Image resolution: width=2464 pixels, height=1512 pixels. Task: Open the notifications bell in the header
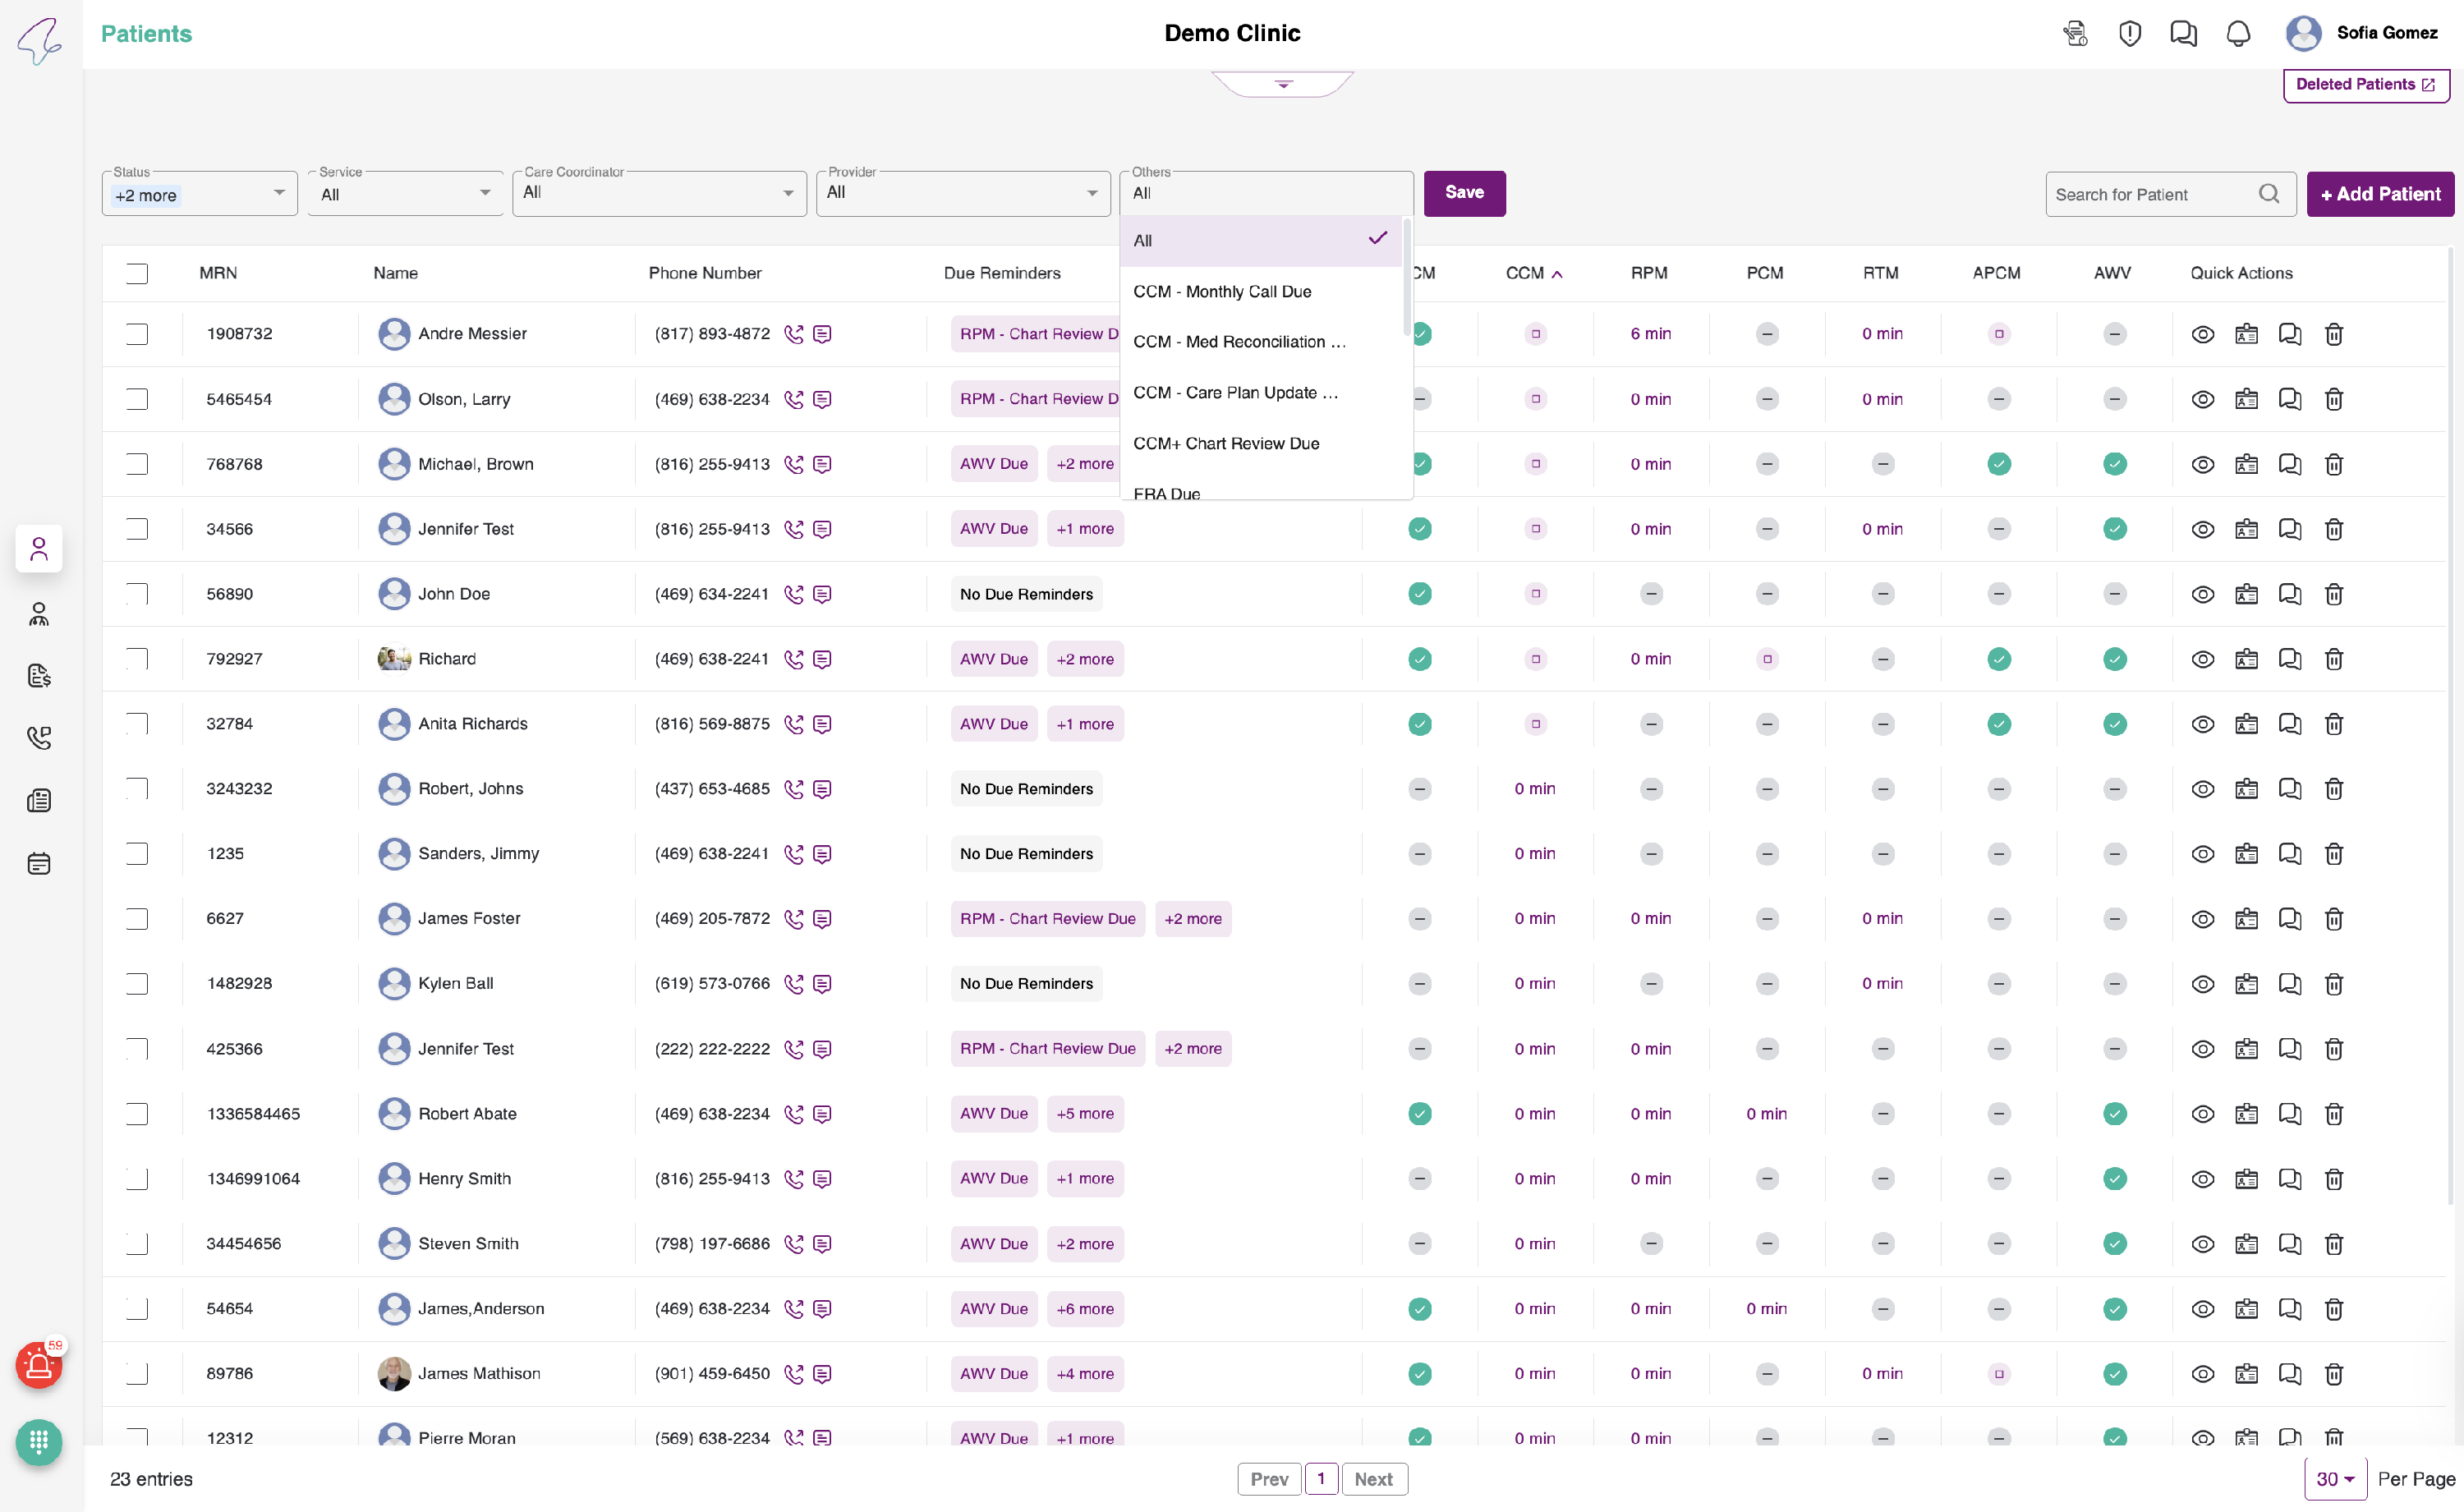[x=2237, y=33]
